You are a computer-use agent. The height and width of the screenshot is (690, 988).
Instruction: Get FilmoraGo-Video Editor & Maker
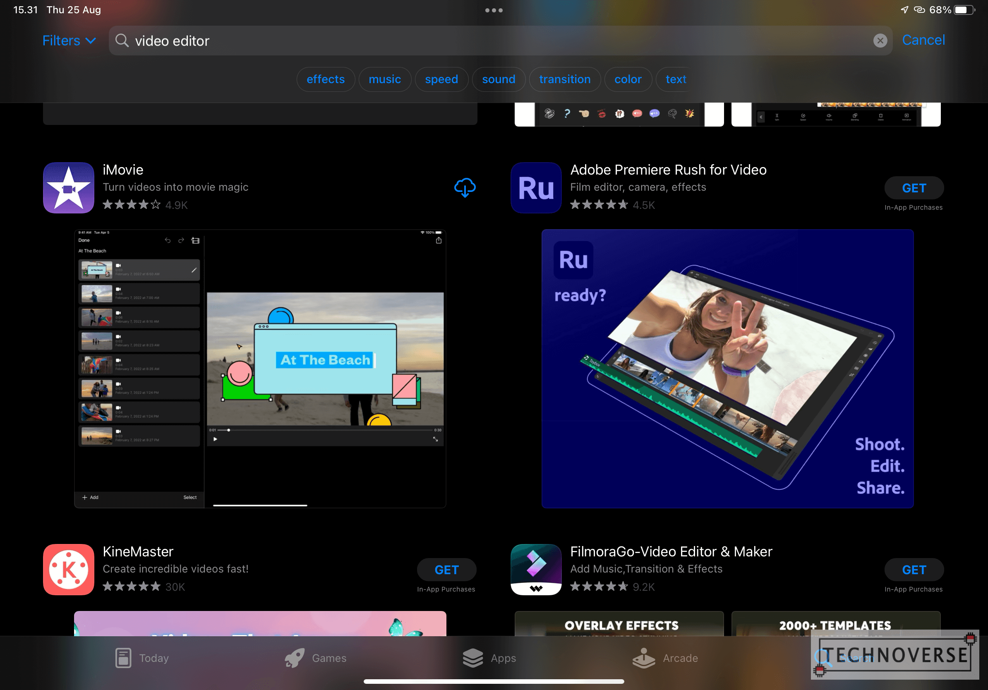point(914,570)
